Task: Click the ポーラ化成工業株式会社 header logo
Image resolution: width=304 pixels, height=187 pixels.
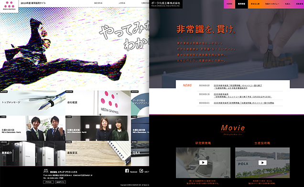Action: tap(166, 4)
